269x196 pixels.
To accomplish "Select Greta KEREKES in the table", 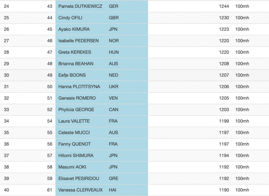I will pos(75,52).
